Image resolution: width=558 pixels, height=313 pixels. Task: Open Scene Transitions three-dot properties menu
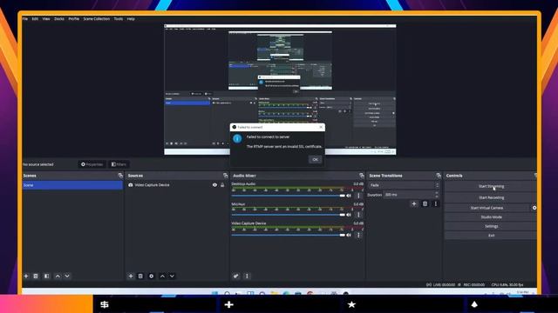[x=436, y=203]
